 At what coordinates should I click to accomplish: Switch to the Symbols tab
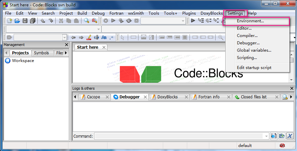click(x=41, y=53)
